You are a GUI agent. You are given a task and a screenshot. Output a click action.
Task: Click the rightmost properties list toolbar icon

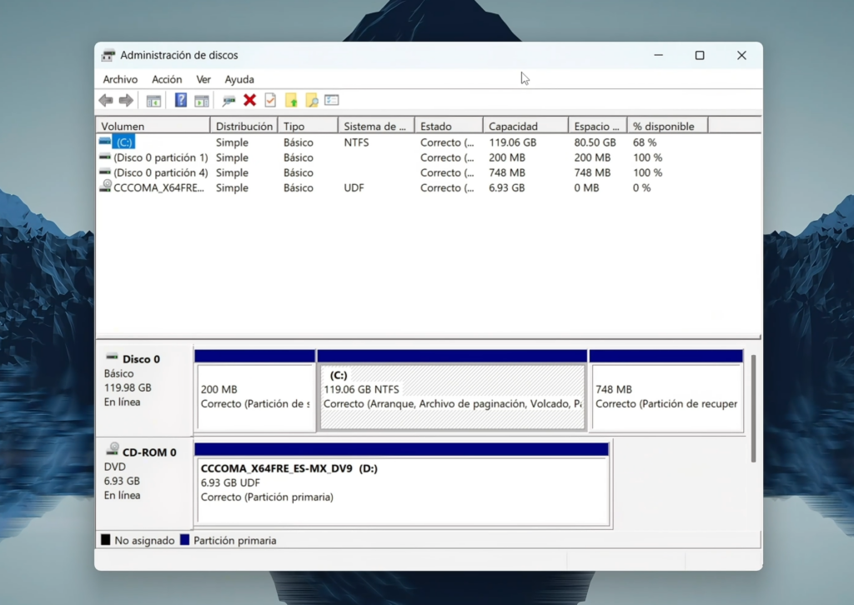[331, 100]
